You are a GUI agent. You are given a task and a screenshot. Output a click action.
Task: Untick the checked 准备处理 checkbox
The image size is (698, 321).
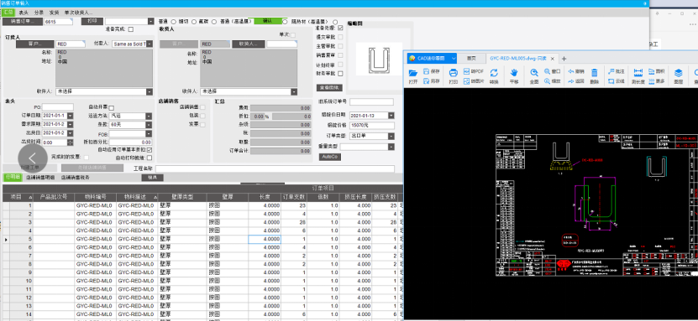[340, 27]
